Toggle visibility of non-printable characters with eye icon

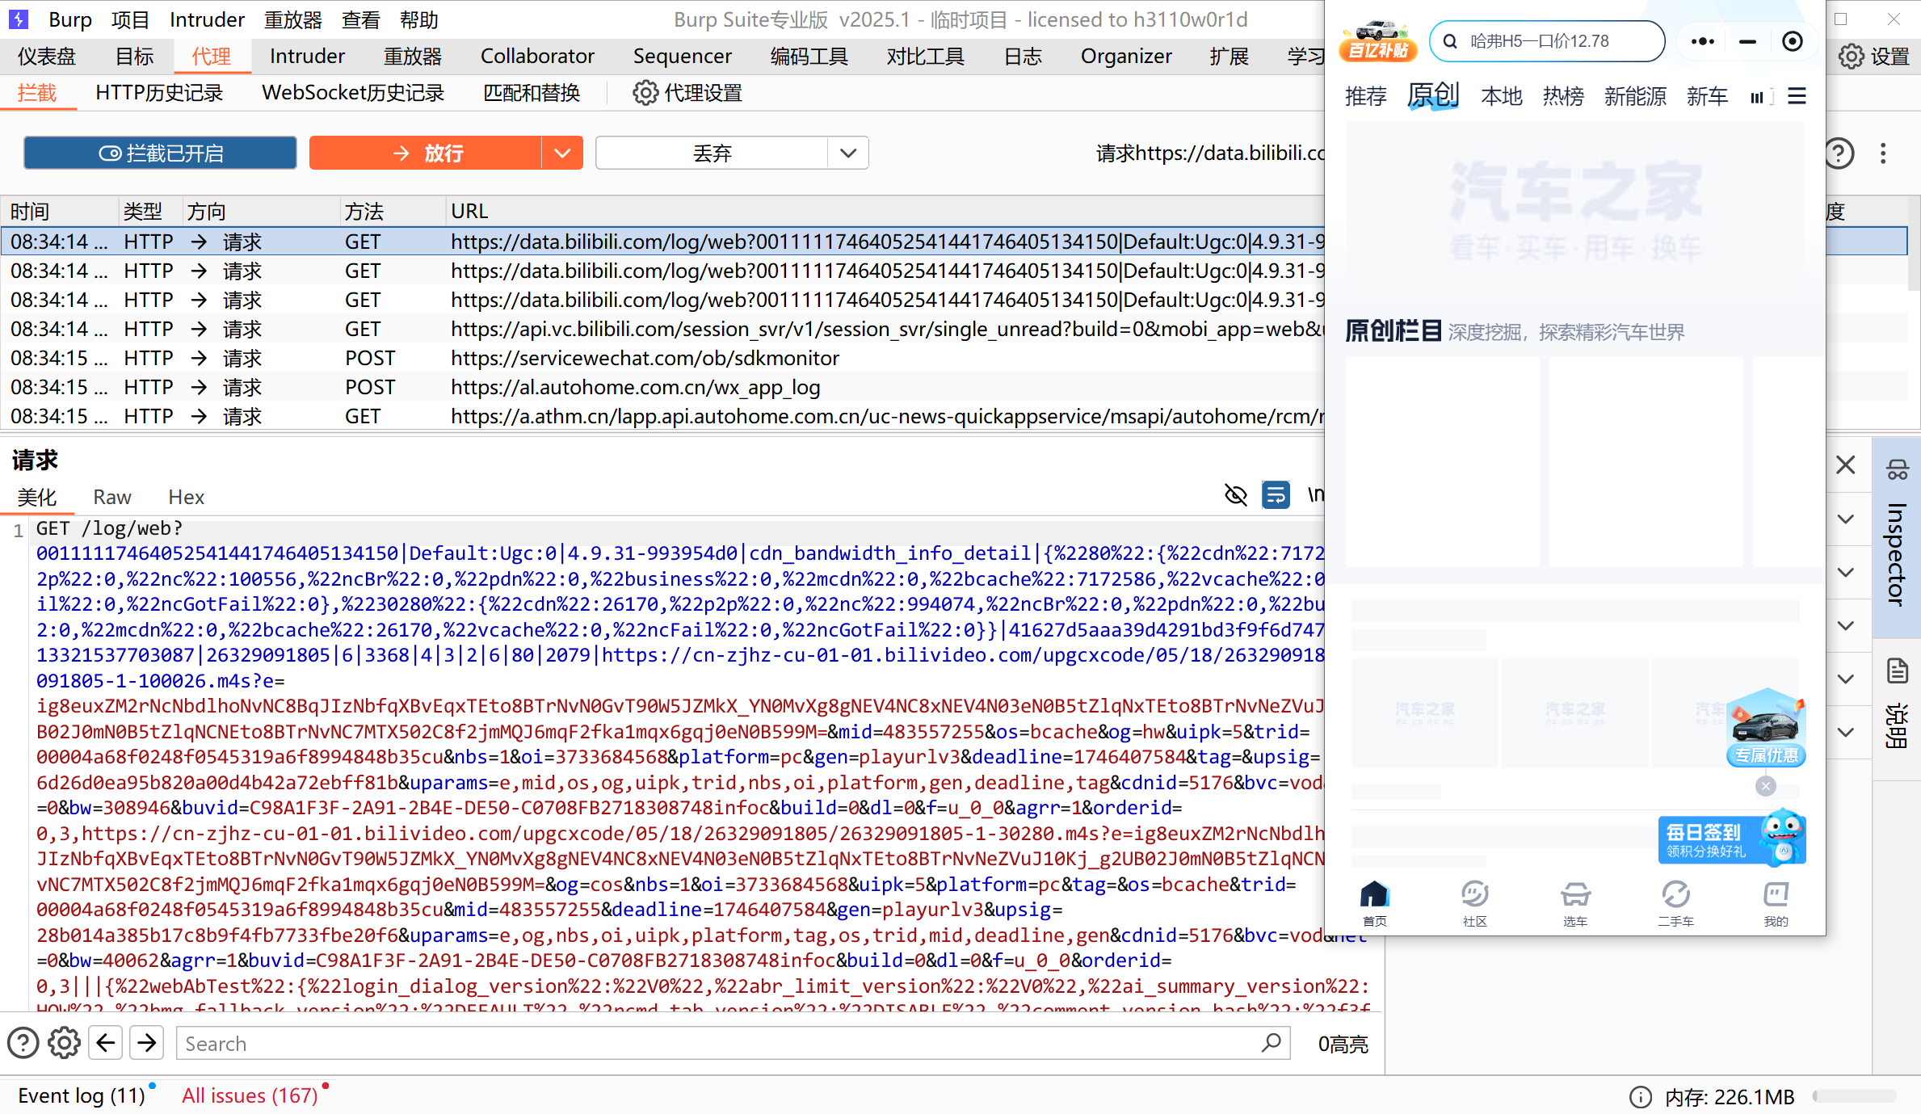click(1236, 494)
